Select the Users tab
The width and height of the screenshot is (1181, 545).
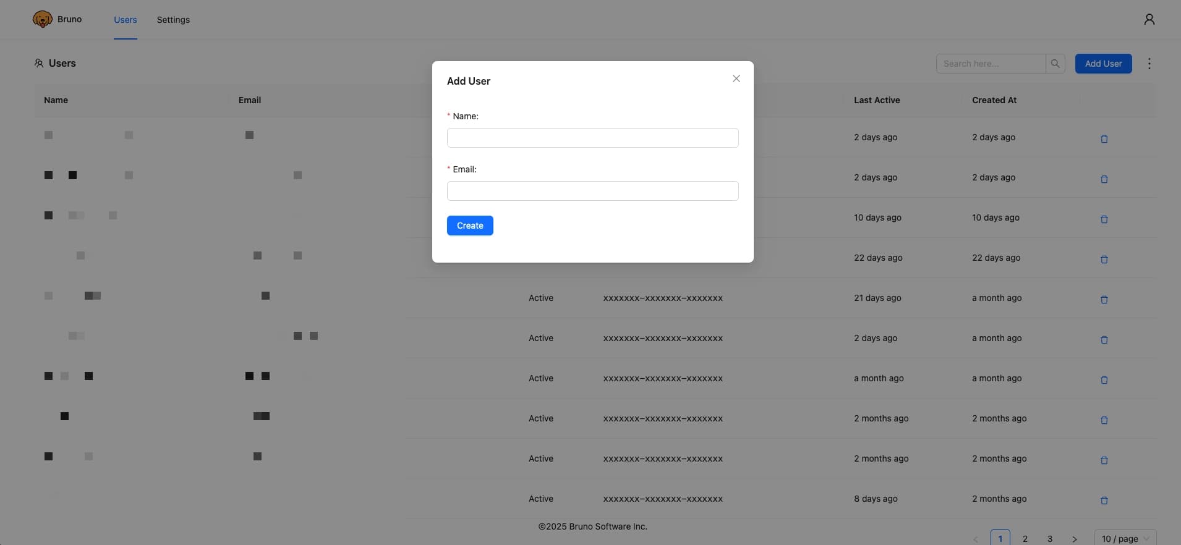click(x=126, y=20)
